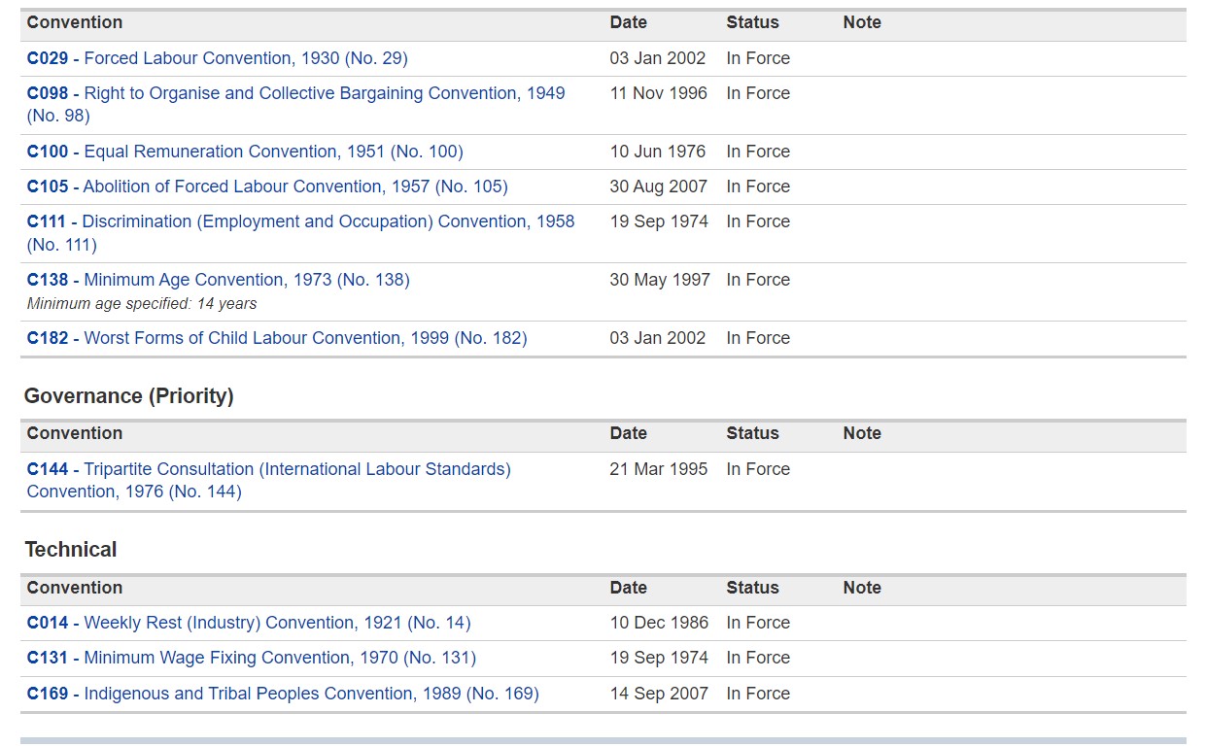The width and height of the screenshot is (1206, 747).
Task: Open the C029 Forced Labour Convention link
Action: [217, 58]
